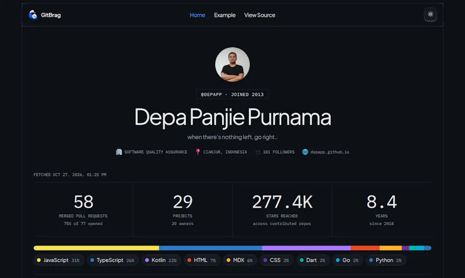Click the orange MDX bar segment
This screenshot has height=278, width=465.
(x=391, y=248)
